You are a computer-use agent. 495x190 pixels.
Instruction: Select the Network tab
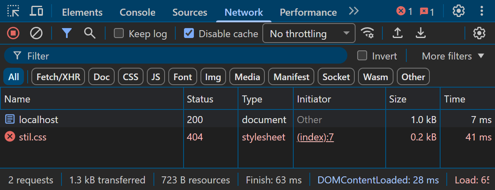click(x=244, y=12)
